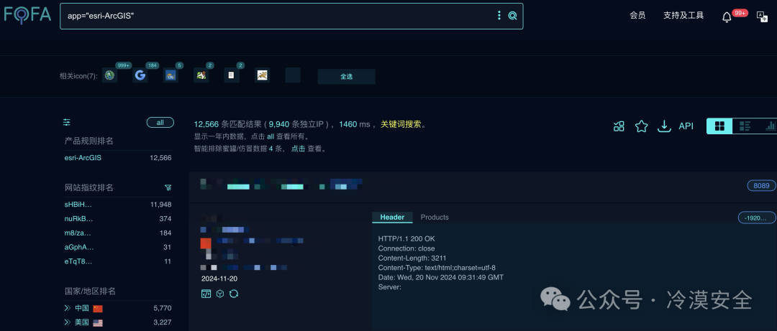The height and width of the screenshot is (331, 777).
Task: Click the all link to view all data
Action: tap(271, 136)
